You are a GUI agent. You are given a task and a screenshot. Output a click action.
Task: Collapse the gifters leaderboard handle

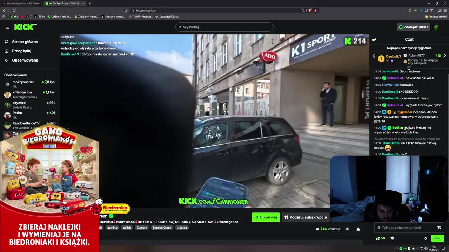pos(409,68)
